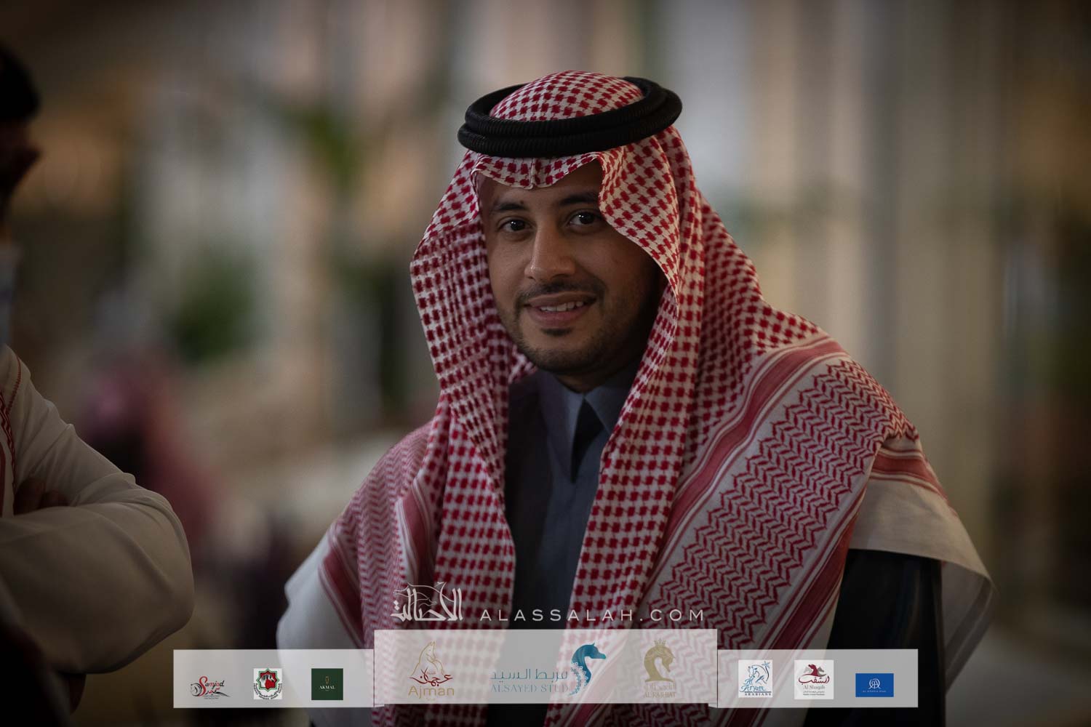Open the ALASSALAH.COM watermark link
The width and height of the screenshot is (1091, 727).
[x=592, y=616]
